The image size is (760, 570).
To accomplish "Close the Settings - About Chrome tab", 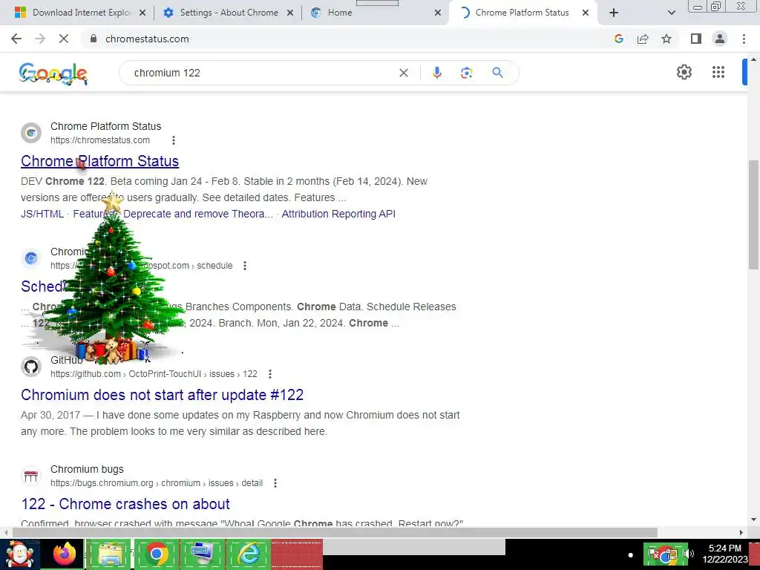I will 290,13.
